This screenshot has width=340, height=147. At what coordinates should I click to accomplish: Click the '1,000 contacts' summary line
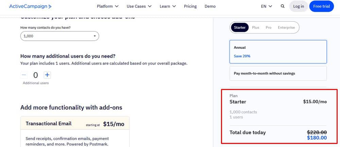[243, 112]
